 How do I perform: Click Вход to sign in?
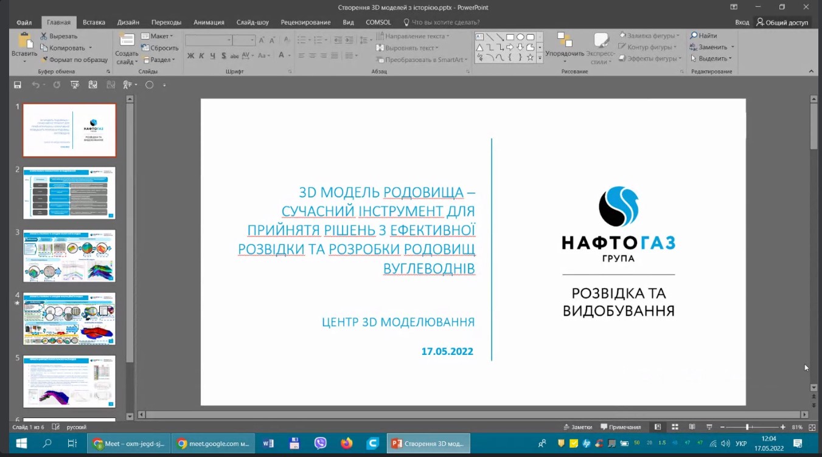(742, 22)
